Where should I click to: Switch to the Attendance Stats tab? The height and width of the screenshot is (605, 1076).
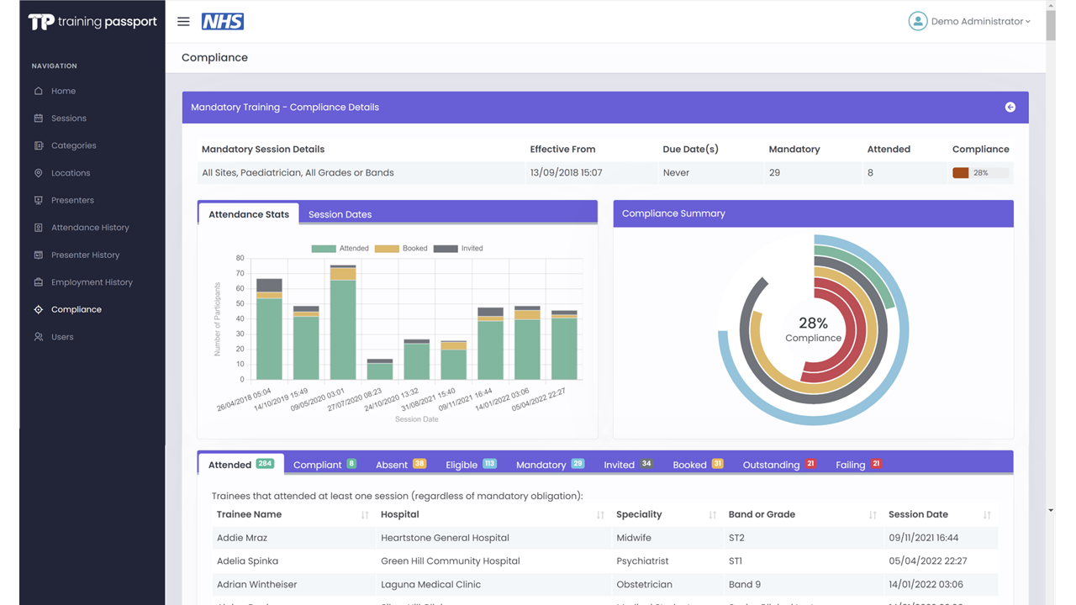(249, 214)
